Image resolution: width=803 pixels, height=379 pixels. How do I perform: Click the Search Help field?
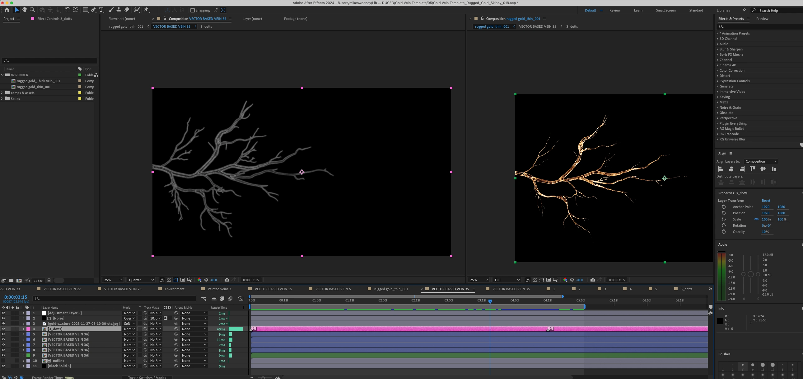pos(777,10)
